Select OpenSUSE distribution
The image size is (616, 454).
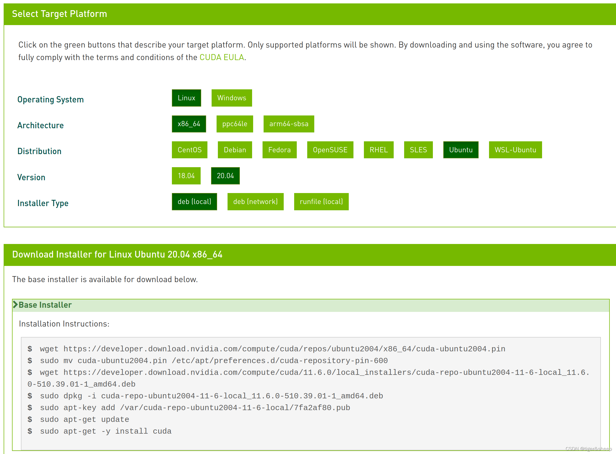(330, 150)
